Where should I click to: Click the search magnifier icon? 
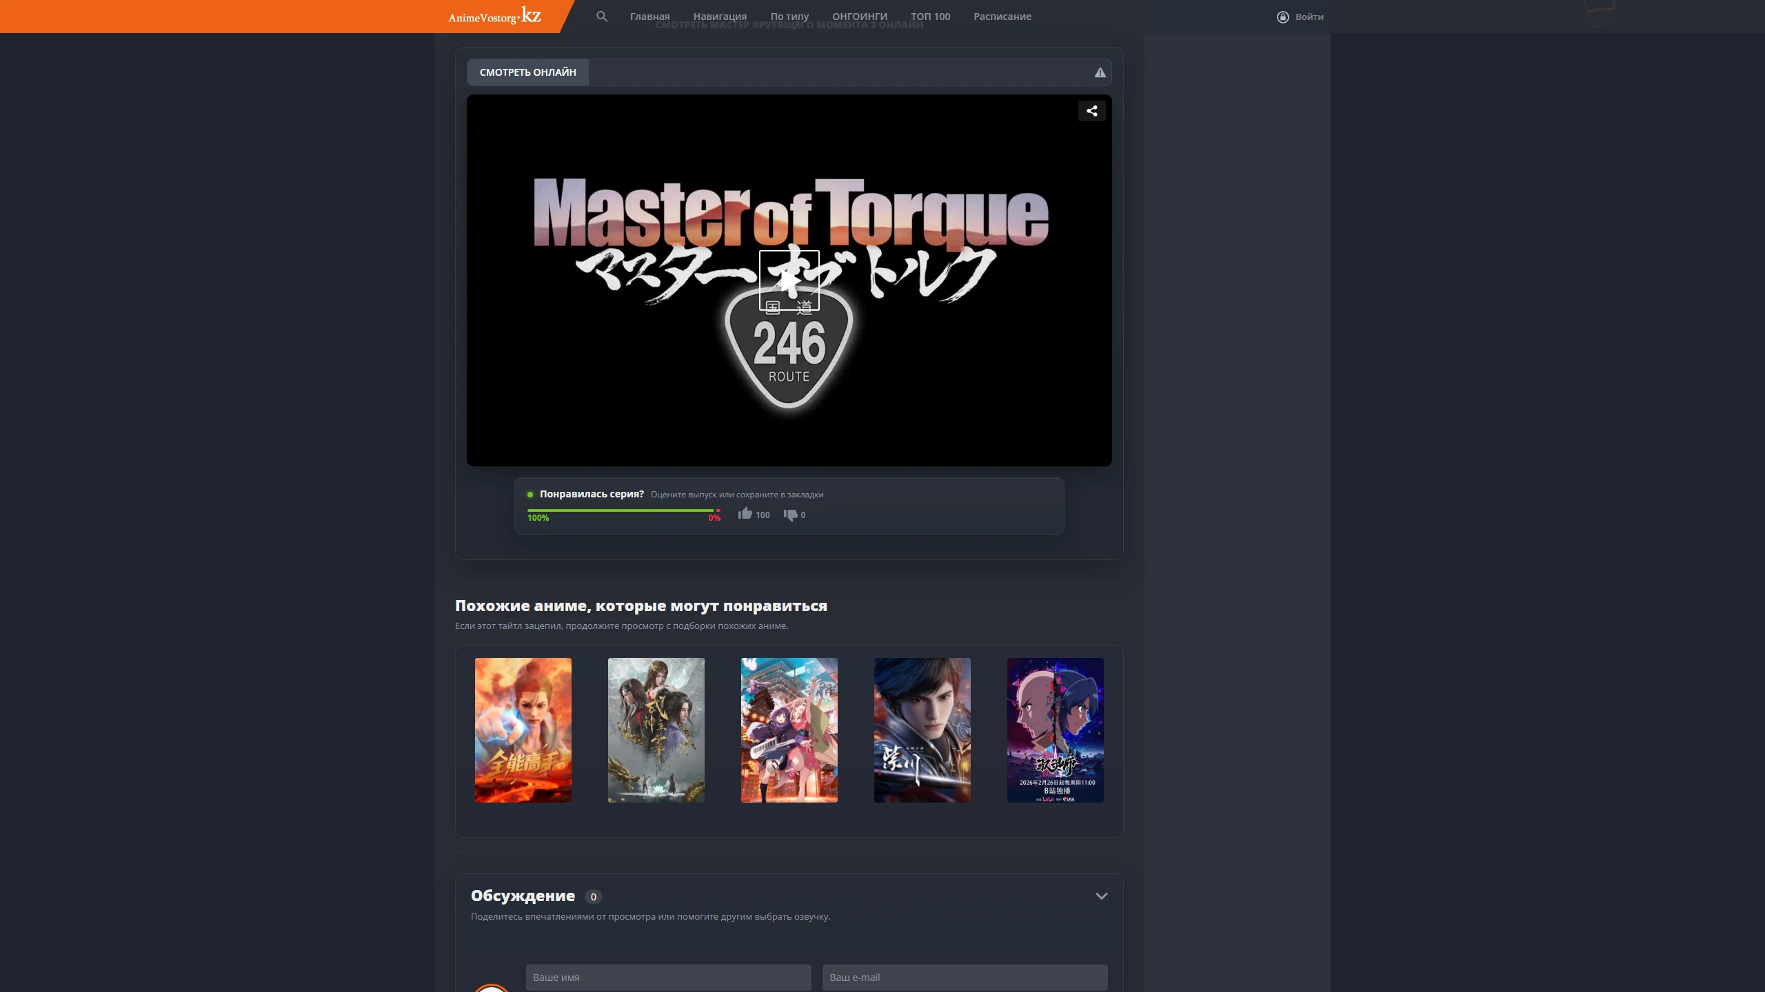[602, 17]
